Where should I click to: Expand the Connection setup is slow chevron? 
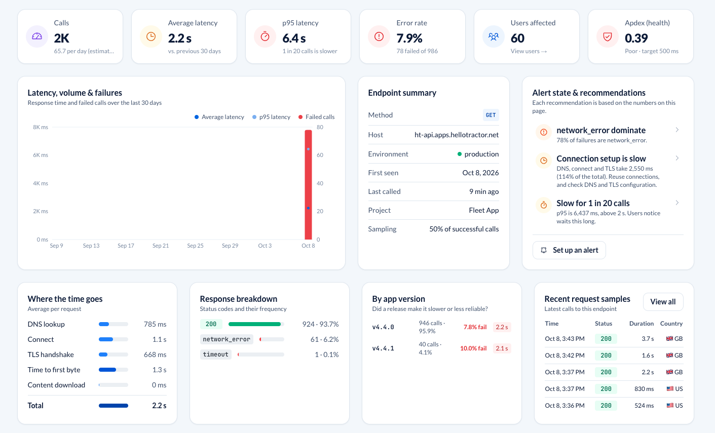tap(677, 159)
